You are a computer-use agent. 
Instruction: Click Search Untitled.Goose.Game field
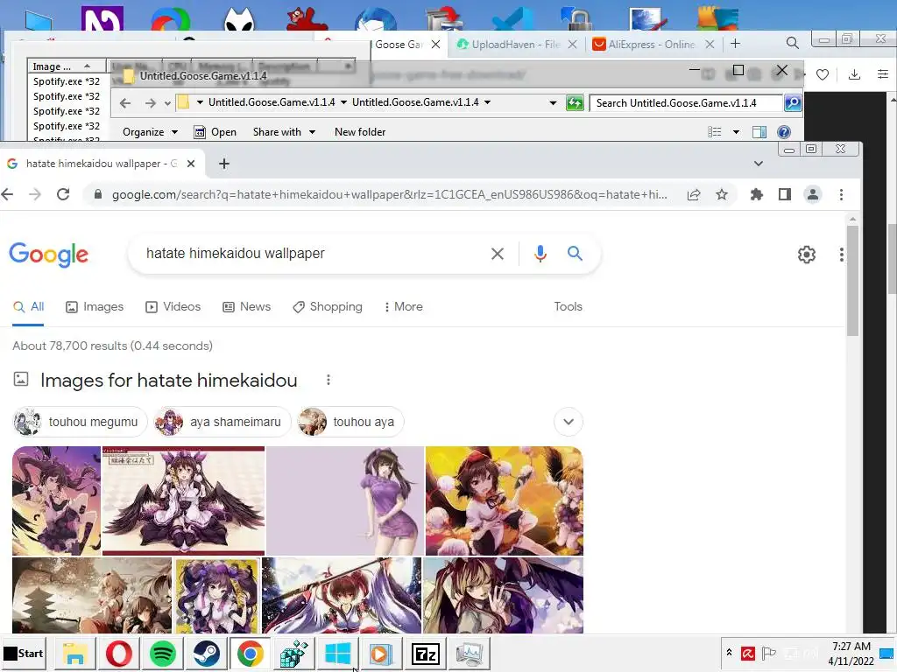point(686,103)
